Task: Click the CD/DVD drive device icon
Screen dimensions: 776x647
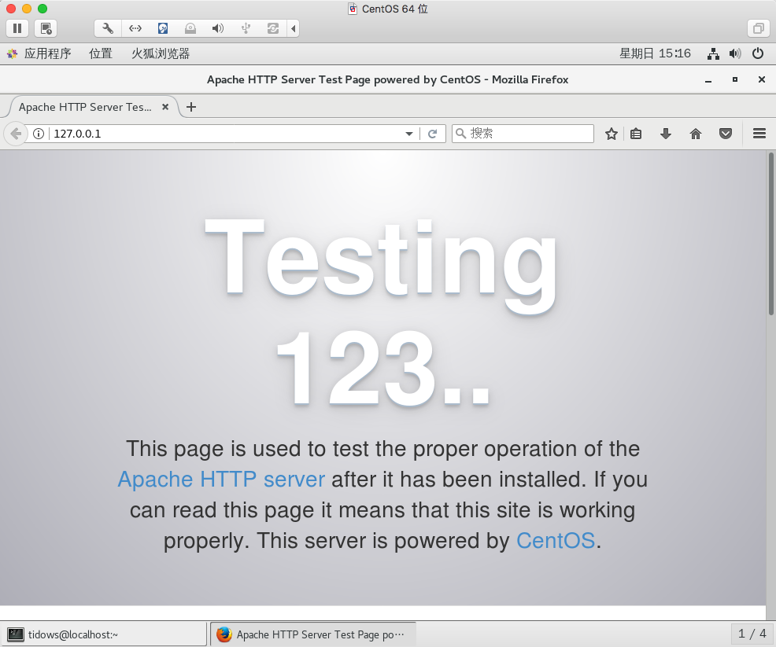Action: pyautogui.click(x=190, y=28)
